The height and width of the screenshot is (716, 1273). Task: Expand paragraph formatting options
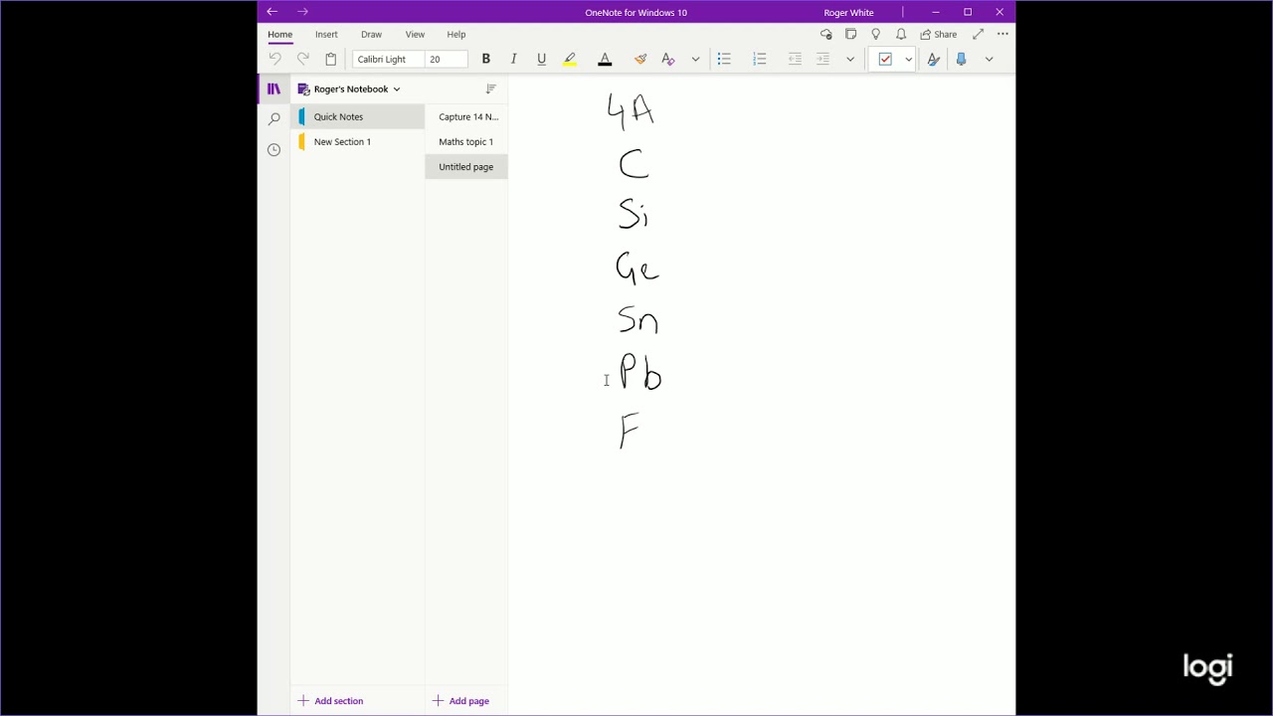[850, 60]
